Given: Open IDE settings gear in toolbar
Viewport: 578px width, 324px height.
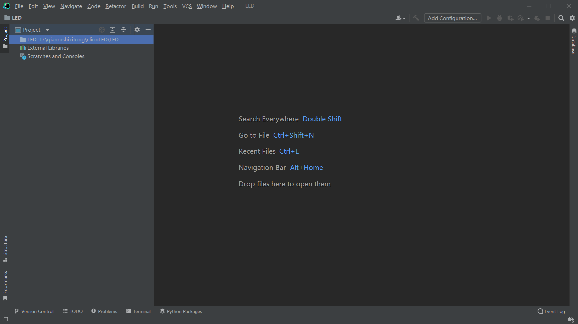Looking at the screenshot, I should pos(572,18).
